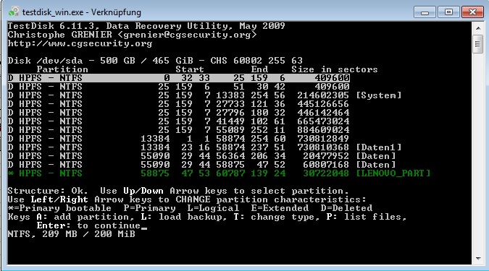Click the 'Partition' column header
This screenshot has height=271, width=489.
click(x=62, y=69)
